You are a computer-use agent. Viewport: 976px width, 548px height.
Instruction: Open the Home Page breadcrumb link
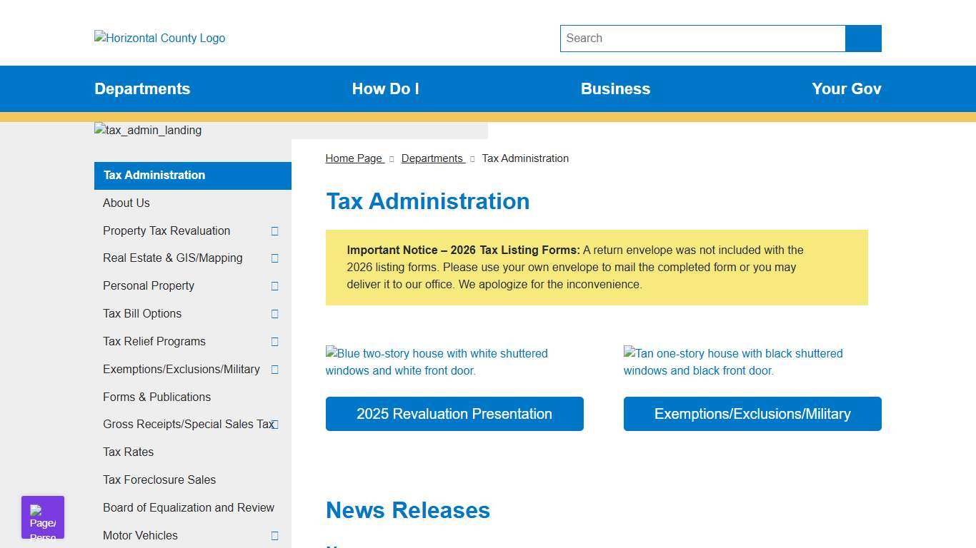tap(354, 158)
